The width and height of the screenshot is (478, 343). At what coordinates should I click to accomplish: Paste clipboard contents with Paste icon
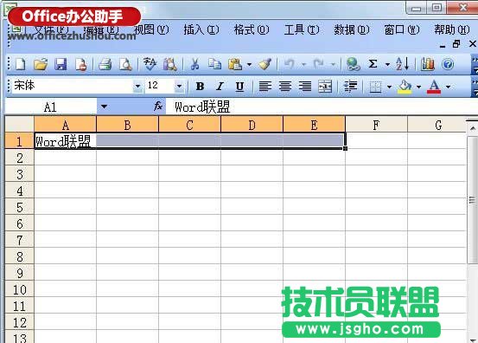tap(235, 64)
